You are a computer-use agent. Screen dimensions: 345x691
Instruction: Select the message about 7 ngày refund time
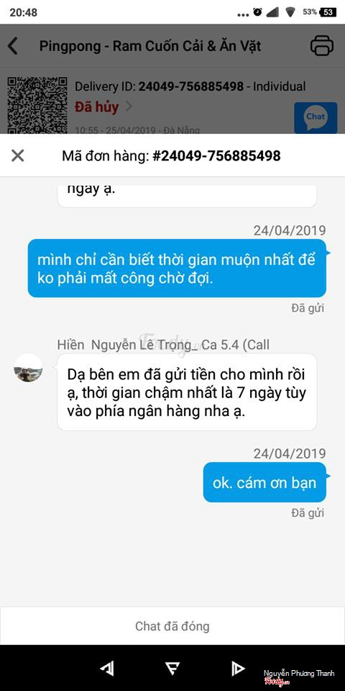point(187,392)
